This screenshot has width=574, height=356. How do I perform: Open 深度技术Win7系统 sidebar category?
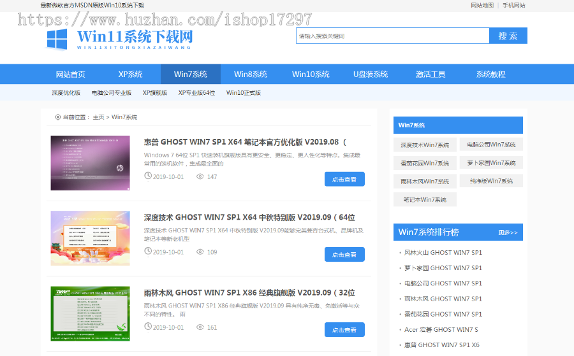point(425,145)
